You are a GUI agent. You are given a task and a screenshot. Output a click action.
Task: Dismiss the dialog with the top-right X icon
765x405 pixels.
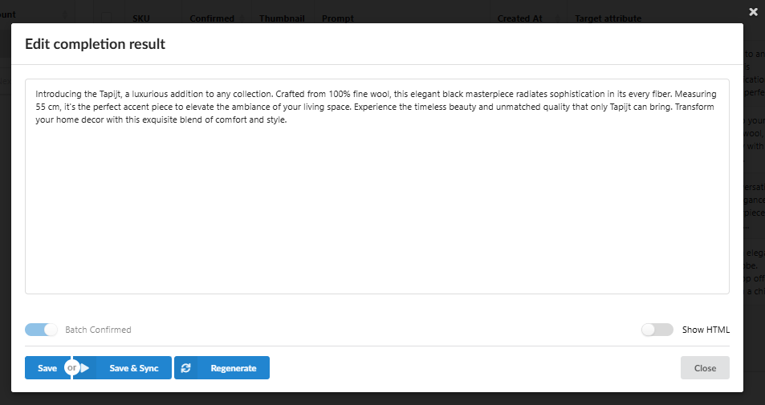click(x=753, y=12)
